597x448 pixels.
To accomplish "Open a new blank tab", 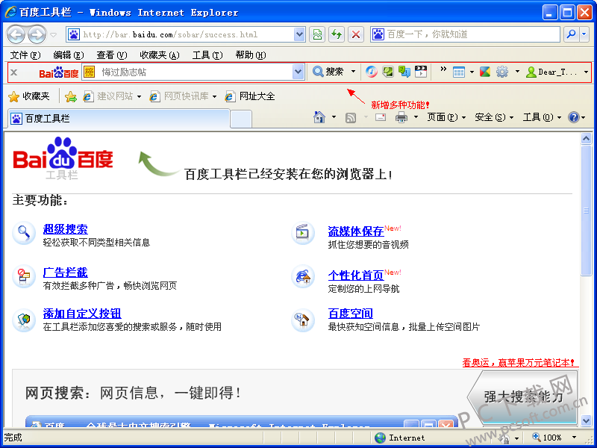I will [241, 119].
